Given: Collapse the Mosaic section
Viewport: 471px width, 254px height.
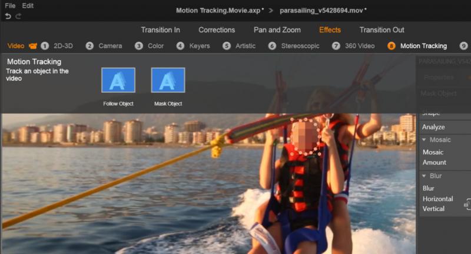Looking at the screenshot, I should (424, 140).
